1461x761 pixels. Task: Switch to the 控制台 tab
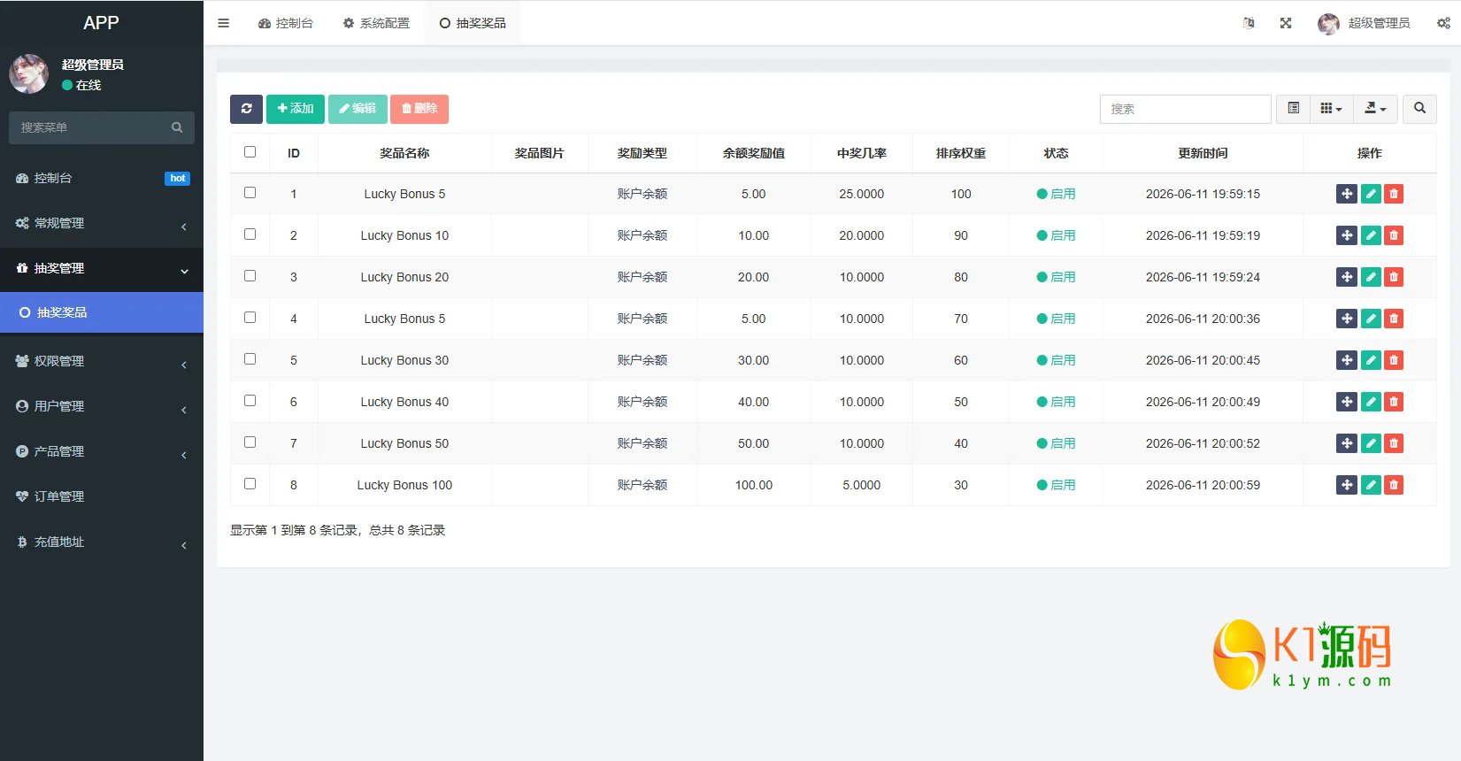286,23
